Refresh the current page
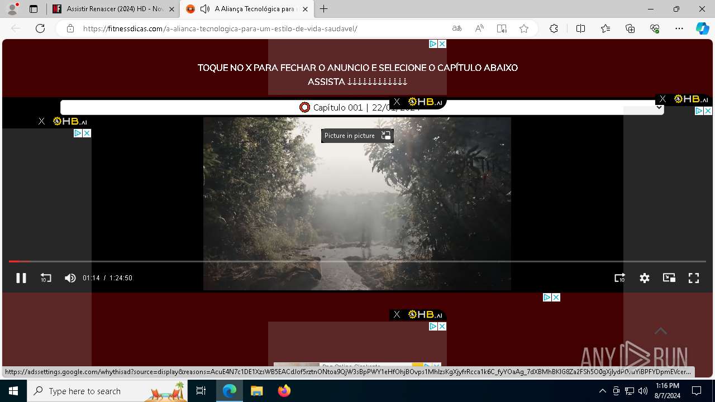This screenshot has width=715, height=402. (40, 28)
